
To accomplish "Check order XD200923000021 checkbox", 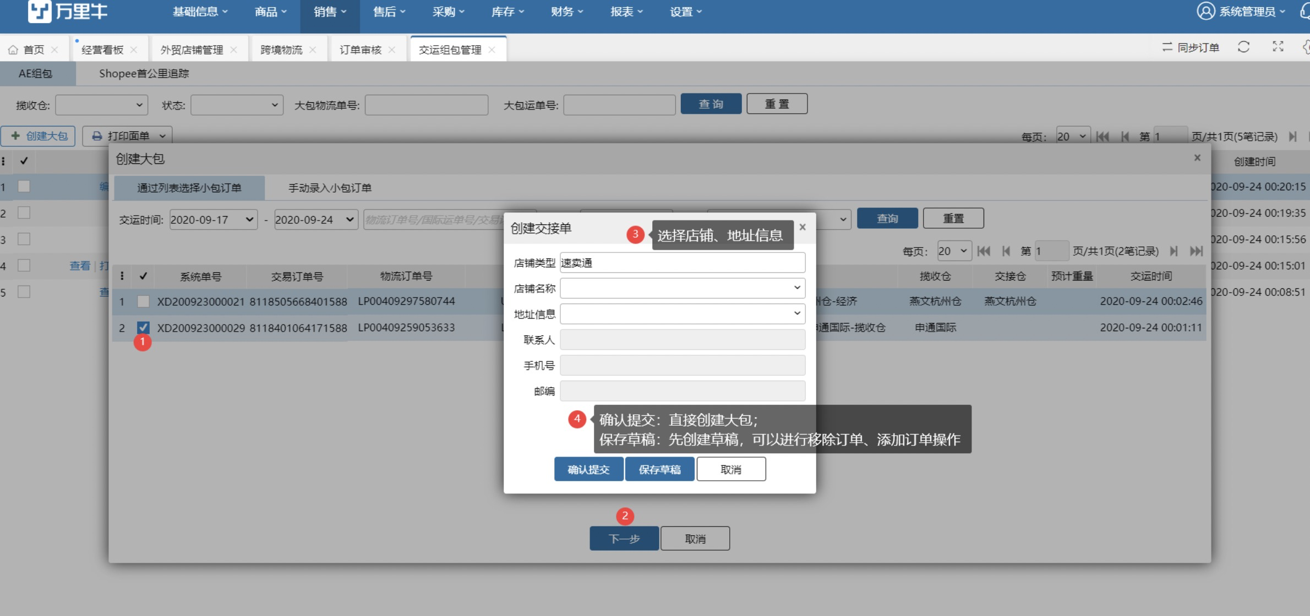I will tap(143, 301).
